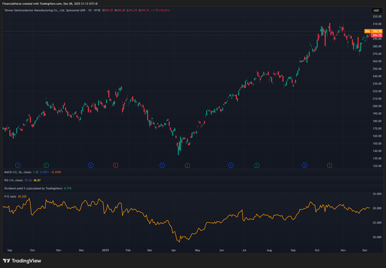Open the dividend marker in mid-September 2025
386x268 pixels.
[304, 165]
